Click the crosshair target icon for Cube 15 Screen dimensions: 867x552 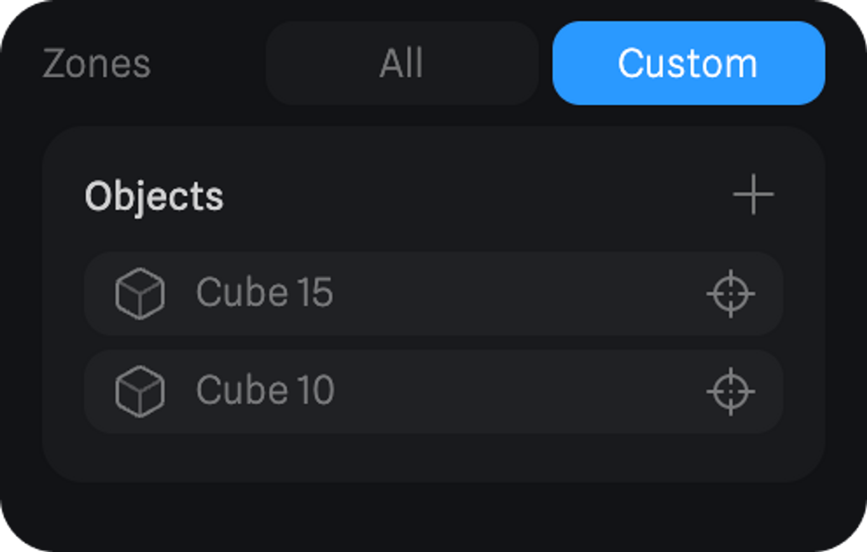click(731, 294)
